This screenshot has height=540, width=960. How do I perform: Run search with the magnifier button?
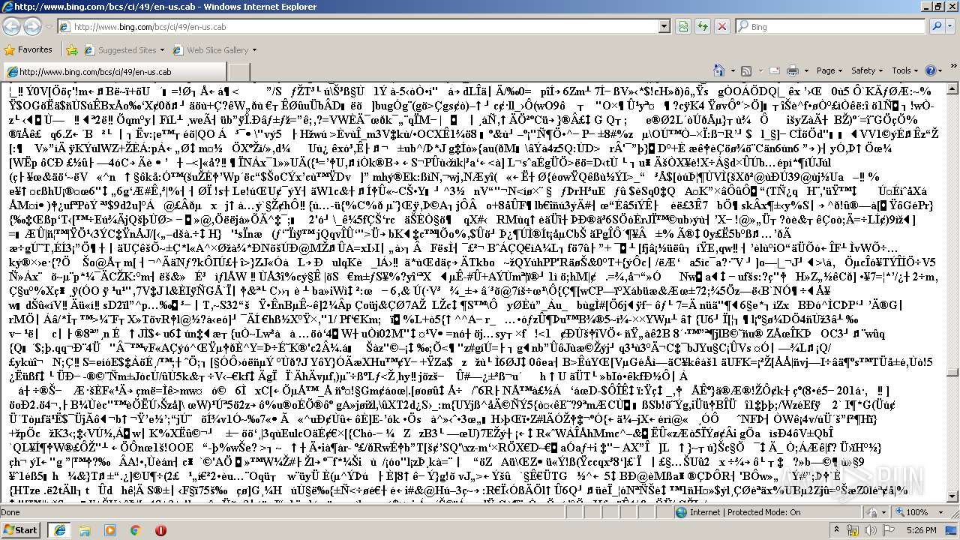[937, 27]
